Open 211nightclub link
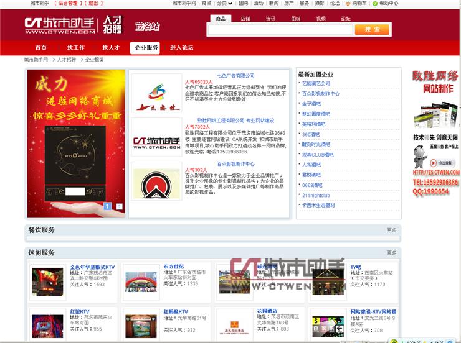This screenshot has height=343, width=461. [316, 196]
